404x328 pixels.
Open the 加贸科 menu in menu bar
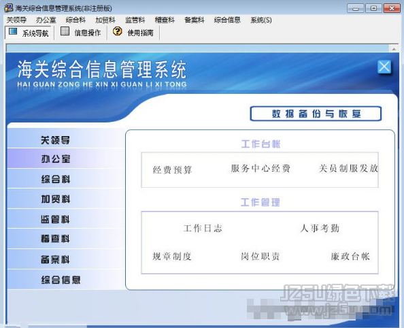tap(105, 20)
